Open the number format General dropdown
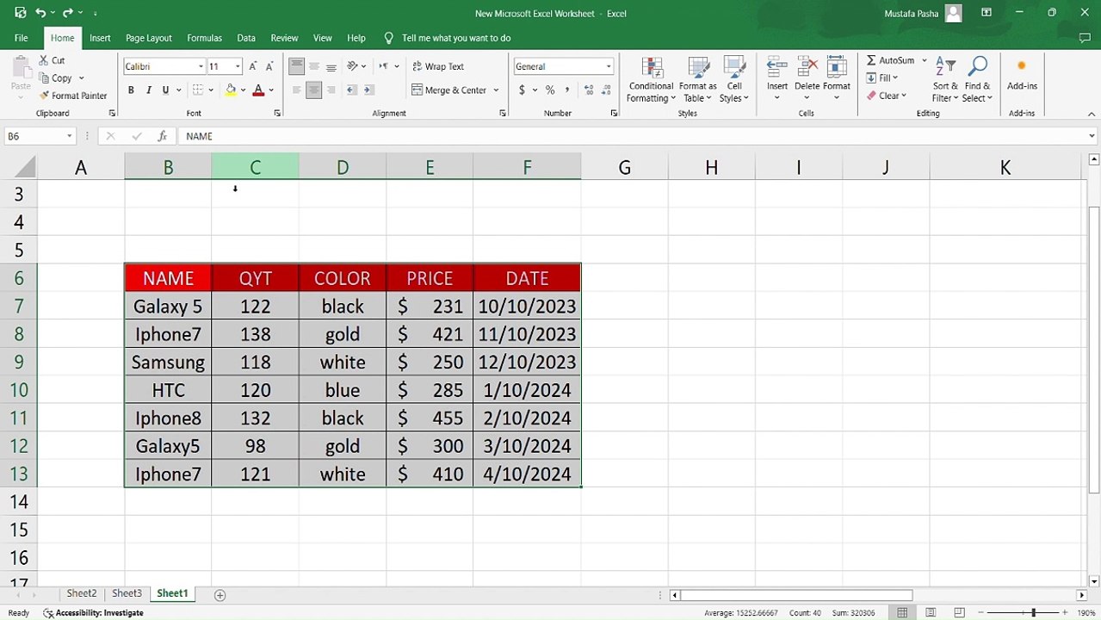This screenshot has width=1101, height=620. [609, 66]
